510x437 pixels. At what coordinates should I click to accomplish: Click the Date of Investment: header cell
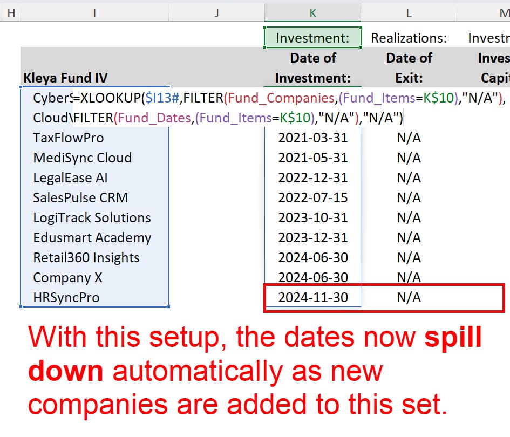click(x=312, y=67)
